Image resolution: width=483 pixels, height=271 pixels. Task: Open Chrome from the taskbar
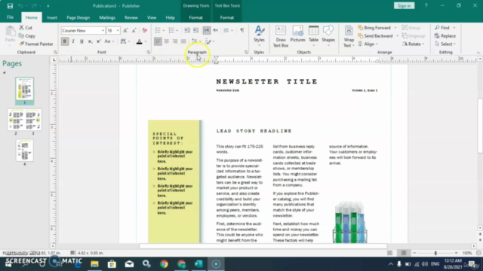164,264
